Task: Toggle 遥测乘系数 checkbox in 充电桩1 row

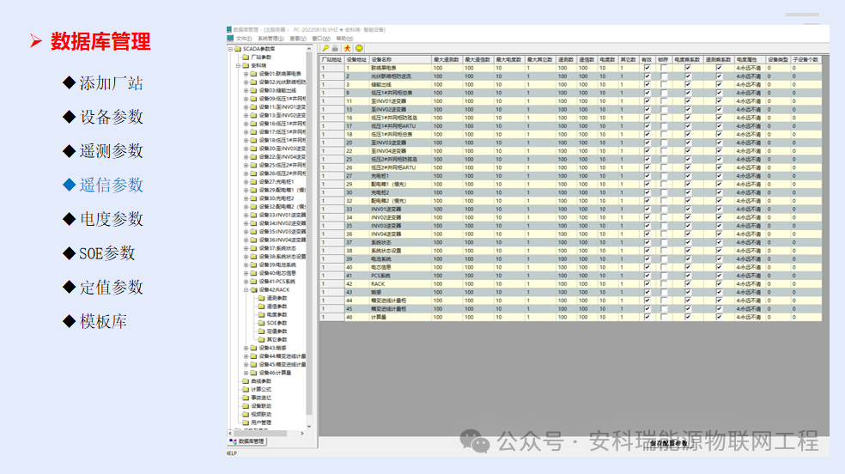Action: (719, 176)
